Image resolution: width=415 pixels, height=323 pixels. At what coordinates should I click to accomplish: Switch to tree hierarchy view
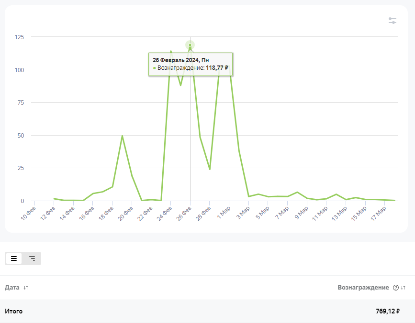(32, 258)
